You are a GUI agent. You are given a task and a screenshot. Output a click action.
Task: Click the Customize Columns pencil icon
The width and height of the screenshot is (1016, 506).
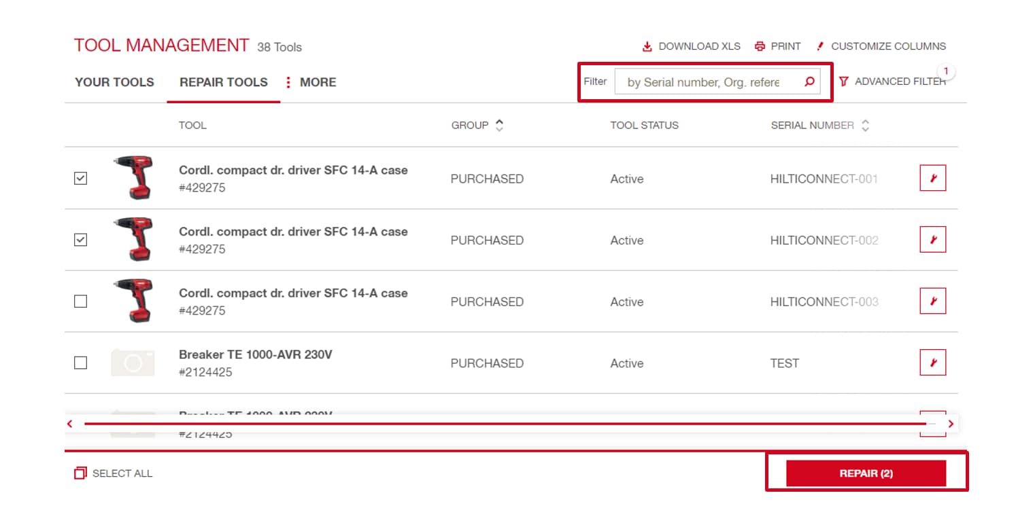point(820,47)
